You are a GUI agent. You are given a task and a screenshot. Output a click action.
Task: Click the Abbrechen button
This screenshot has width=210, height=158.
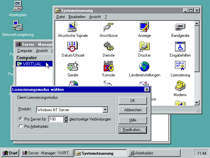133,110
